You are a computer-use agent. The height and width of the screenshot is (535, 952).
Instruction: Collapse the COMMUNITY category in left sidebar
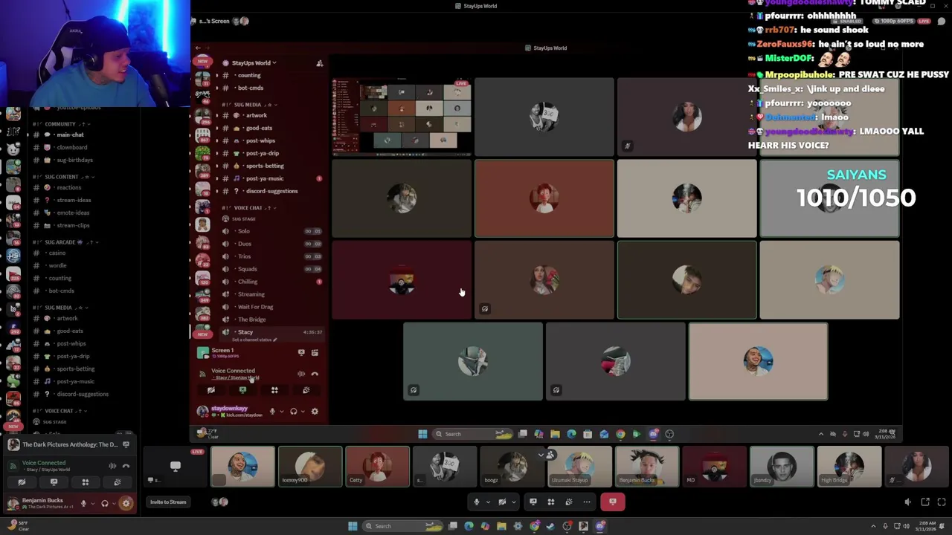[60, 124]
